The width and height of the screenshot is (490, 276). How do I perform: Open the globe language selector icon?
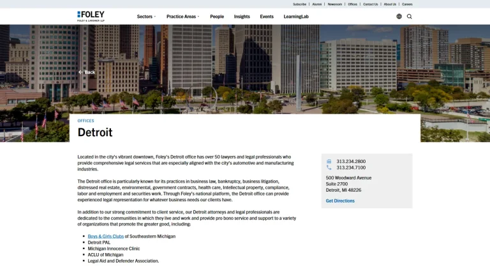point(399,17)
